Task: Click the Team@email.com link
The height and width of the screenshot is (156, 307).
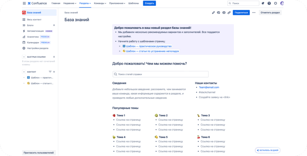Action: tap(209, 87)
